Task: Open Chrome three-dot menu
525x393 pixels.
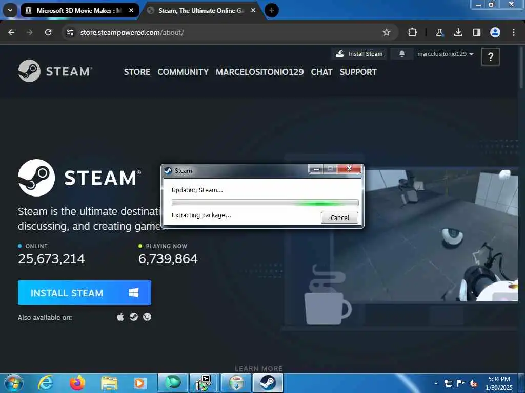Action: [514, 32]
